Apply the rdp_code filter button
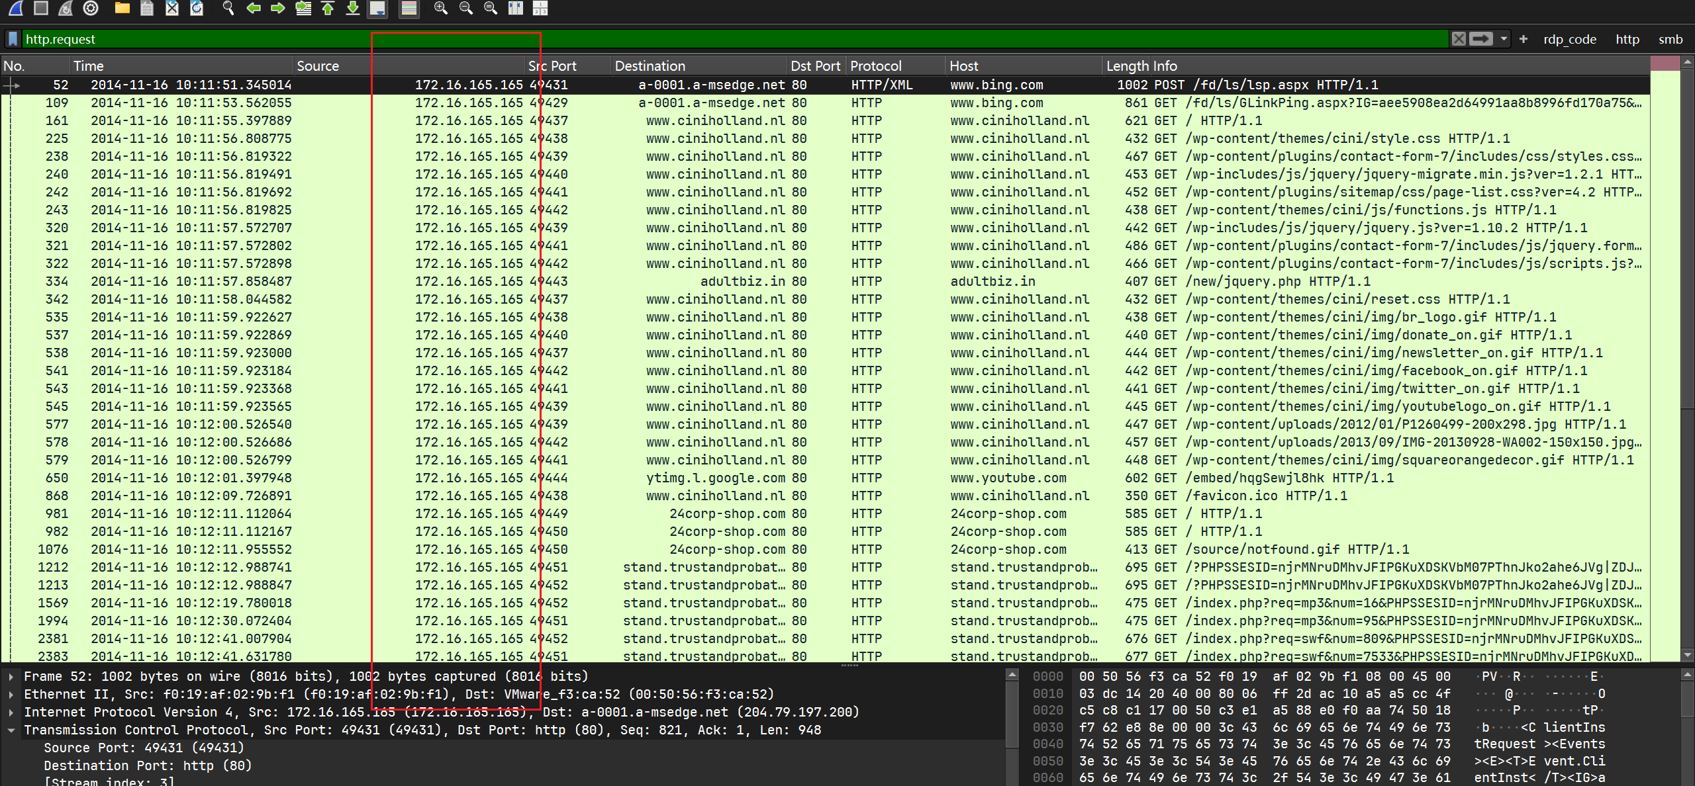The image size is (1695, 786). 1569,39
